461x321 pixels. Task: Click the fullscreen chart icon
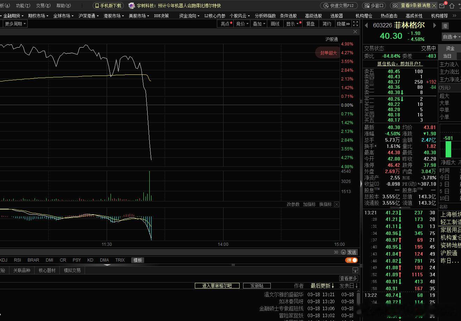tap(356, 24)
